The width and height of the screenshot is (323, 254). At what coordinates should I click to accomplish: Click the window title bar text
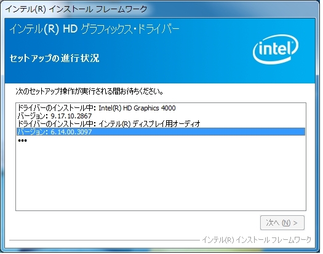coord(76,9)
